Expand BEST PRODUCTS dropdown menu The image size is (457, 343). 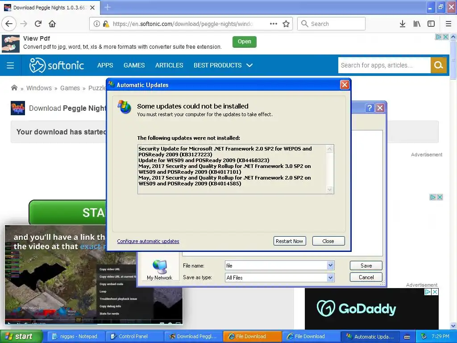point(223,65)
